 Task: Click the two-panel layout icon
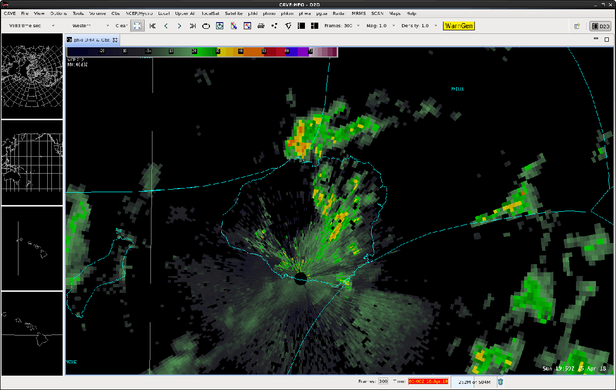tap(301, 26)
